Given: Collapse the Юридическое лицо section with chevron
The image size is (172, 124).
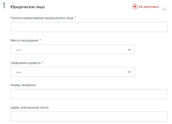Looking at the screenshot, I should [x=164, y=9].
